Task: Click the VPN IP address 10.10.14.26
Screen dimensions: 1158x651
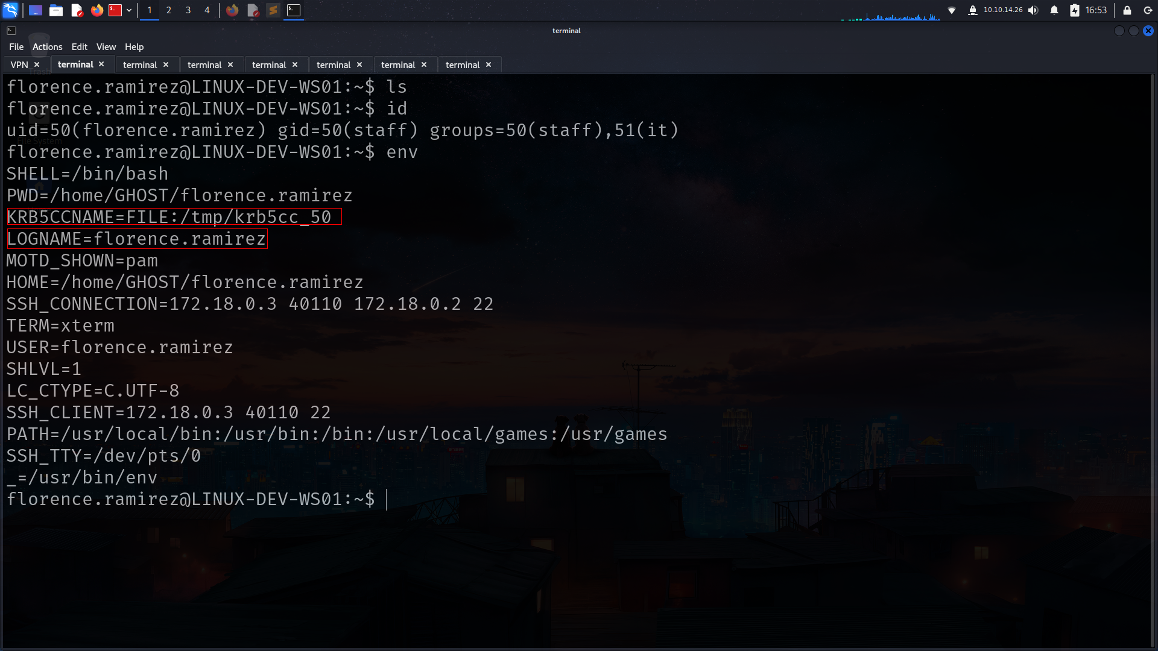Action: click(1003, 10)
